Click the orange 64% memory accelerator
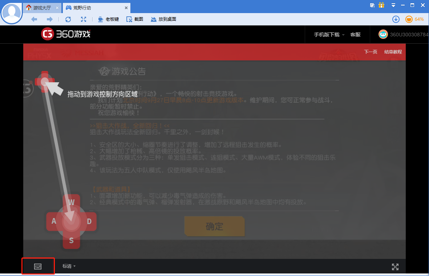Viewport: 429px width, 276px height. pyautogui.click(x=414, y=19)
